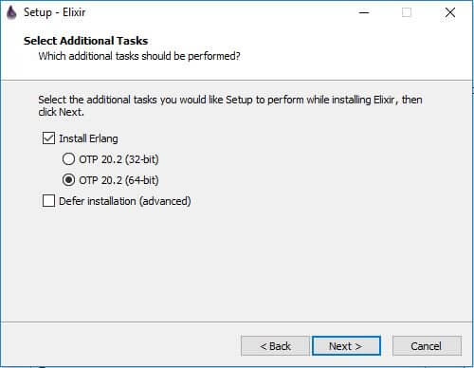Minimize the Setup - Elixir window

(x=364, y=12)
